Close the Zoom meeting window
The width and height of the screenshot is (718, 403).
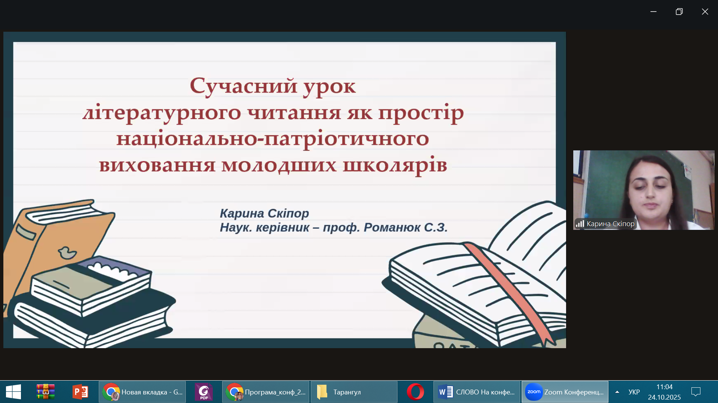pos(705,12)
